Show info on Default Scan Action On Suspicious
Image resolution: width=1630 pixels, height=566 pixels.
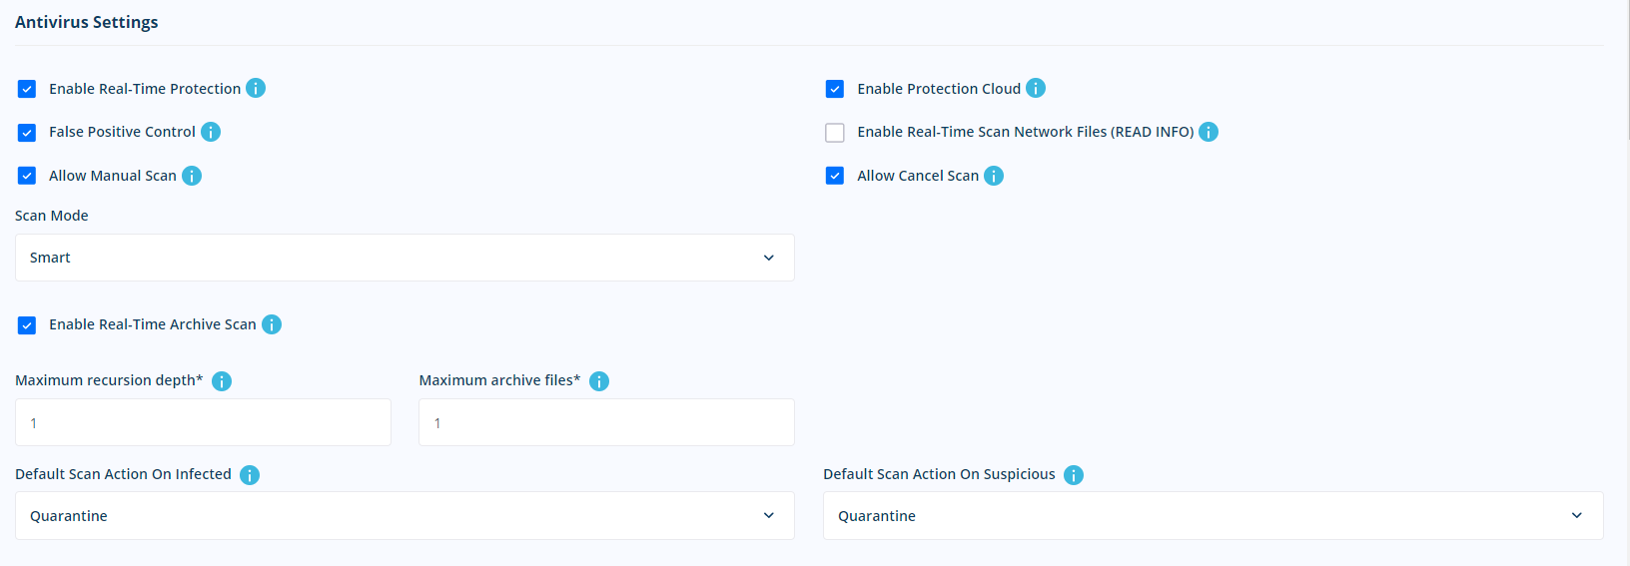[x=1074, y=475]
